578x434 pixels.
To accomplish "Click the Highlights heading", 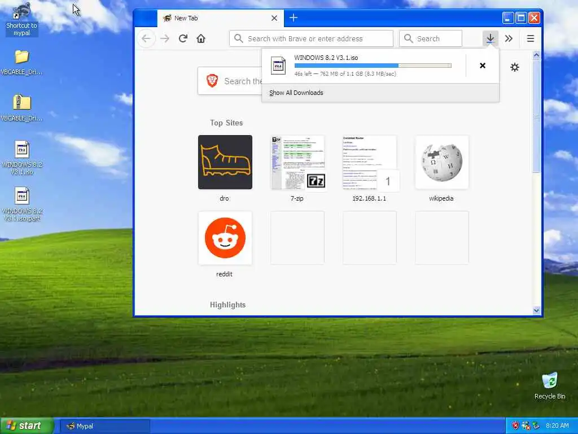I will pyautogui.click(x=228, y=305).
